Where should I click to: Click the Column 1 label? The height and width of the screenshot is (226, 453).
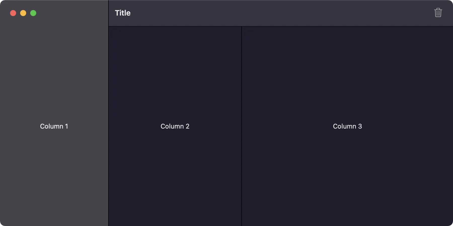[54, 126]
